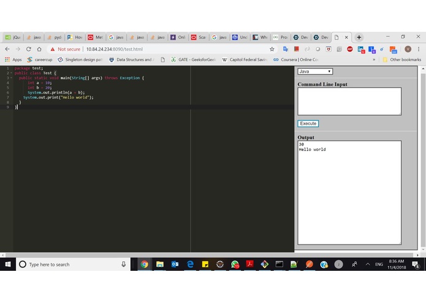Switch to the Sca tab

[199, 37]
